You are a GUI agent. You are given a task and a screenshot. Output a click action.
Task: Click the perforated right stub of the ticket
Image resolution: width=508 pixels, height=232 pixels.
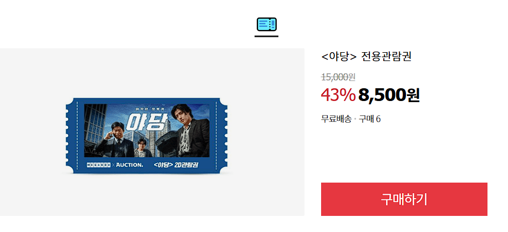click(x=222, y=135)
